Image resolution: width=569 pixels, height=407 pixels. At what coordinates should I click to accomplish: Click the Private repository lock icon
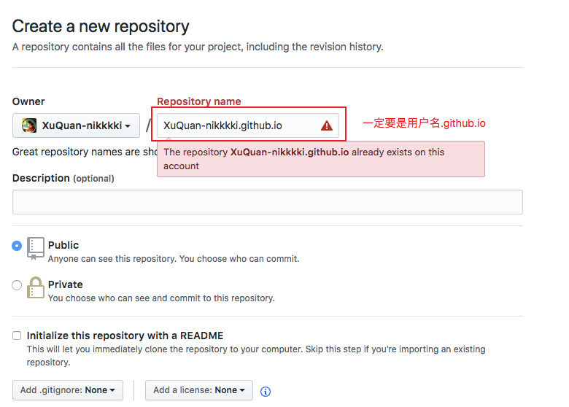(x=36, y=287)
